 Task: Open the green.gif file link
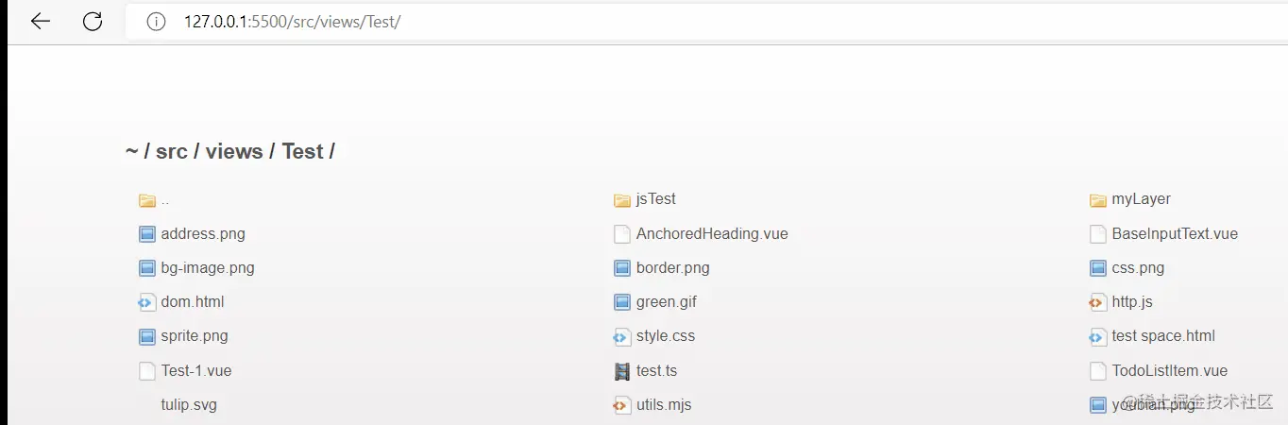[666, 302]
